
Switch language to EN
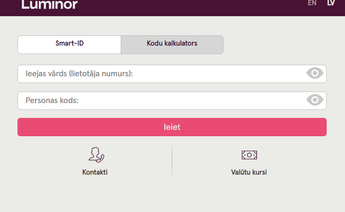coord(312,3)
